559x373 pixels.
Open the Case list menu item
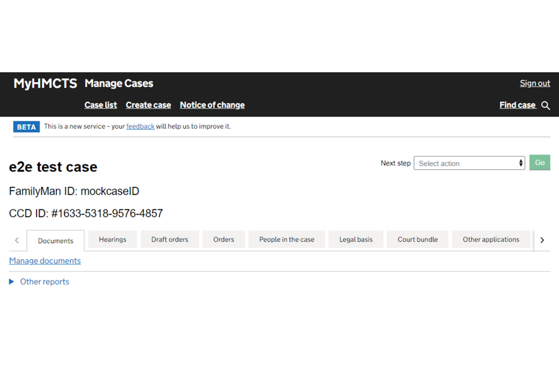click(101, 105)
